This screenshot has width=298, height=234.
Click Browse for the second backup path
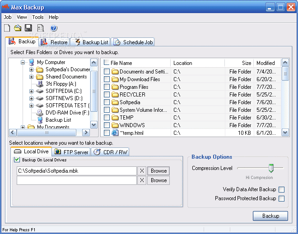coord(158,180)
